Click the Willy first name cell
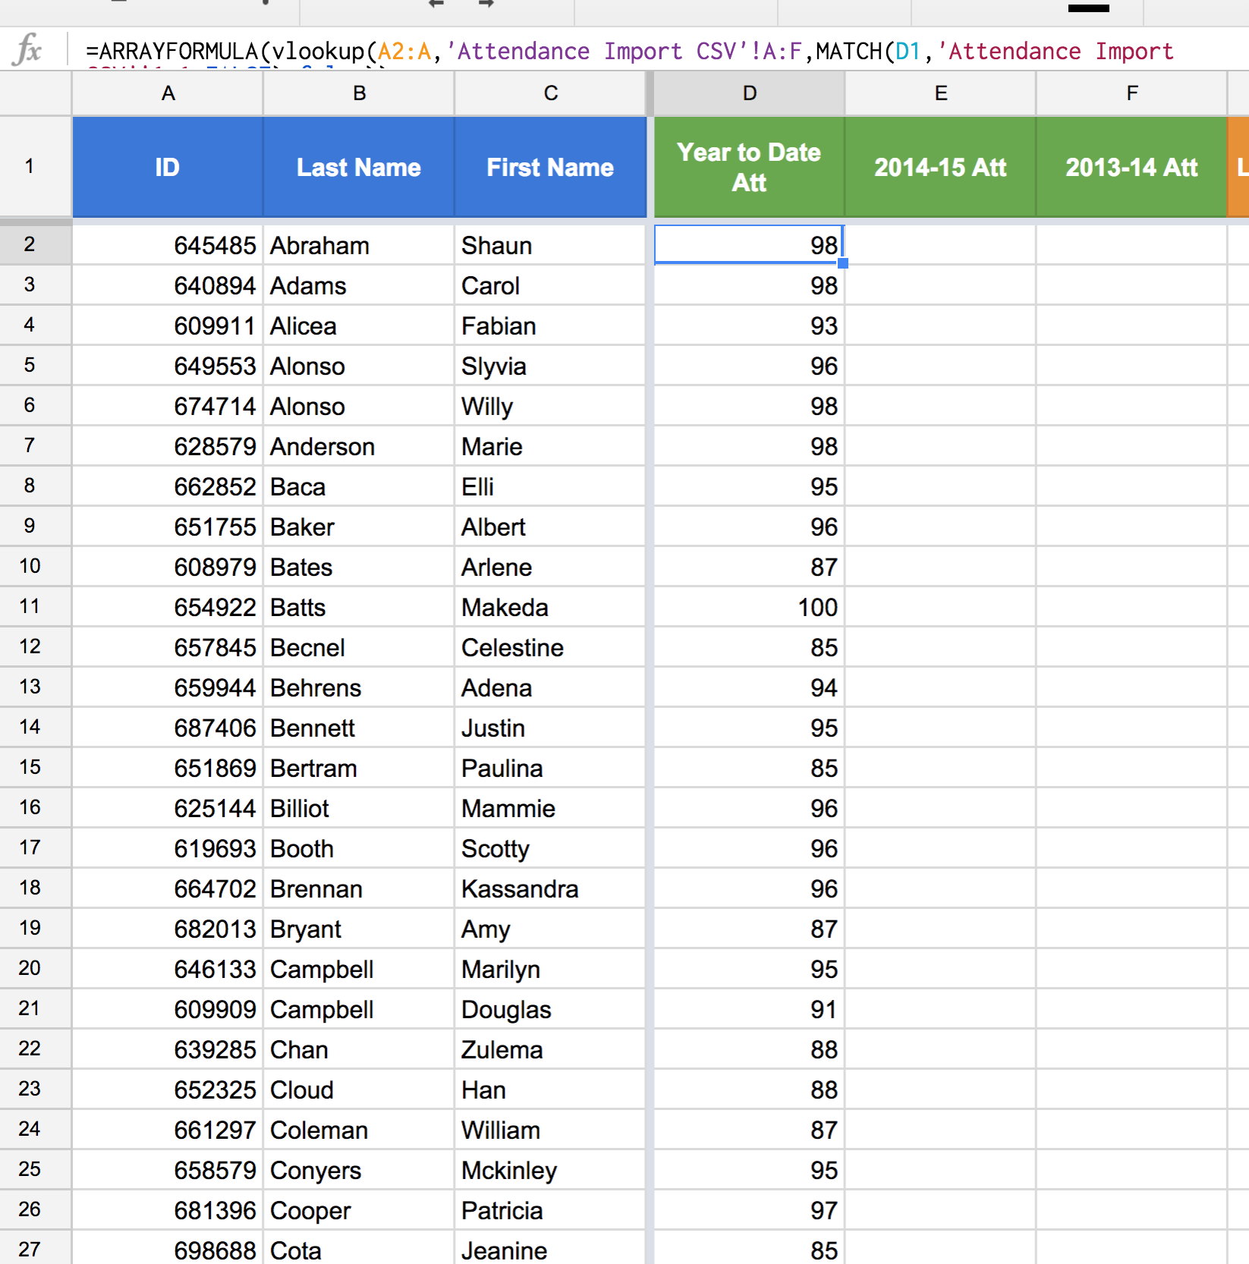The image size is (1249, 1264). (550, 406)
